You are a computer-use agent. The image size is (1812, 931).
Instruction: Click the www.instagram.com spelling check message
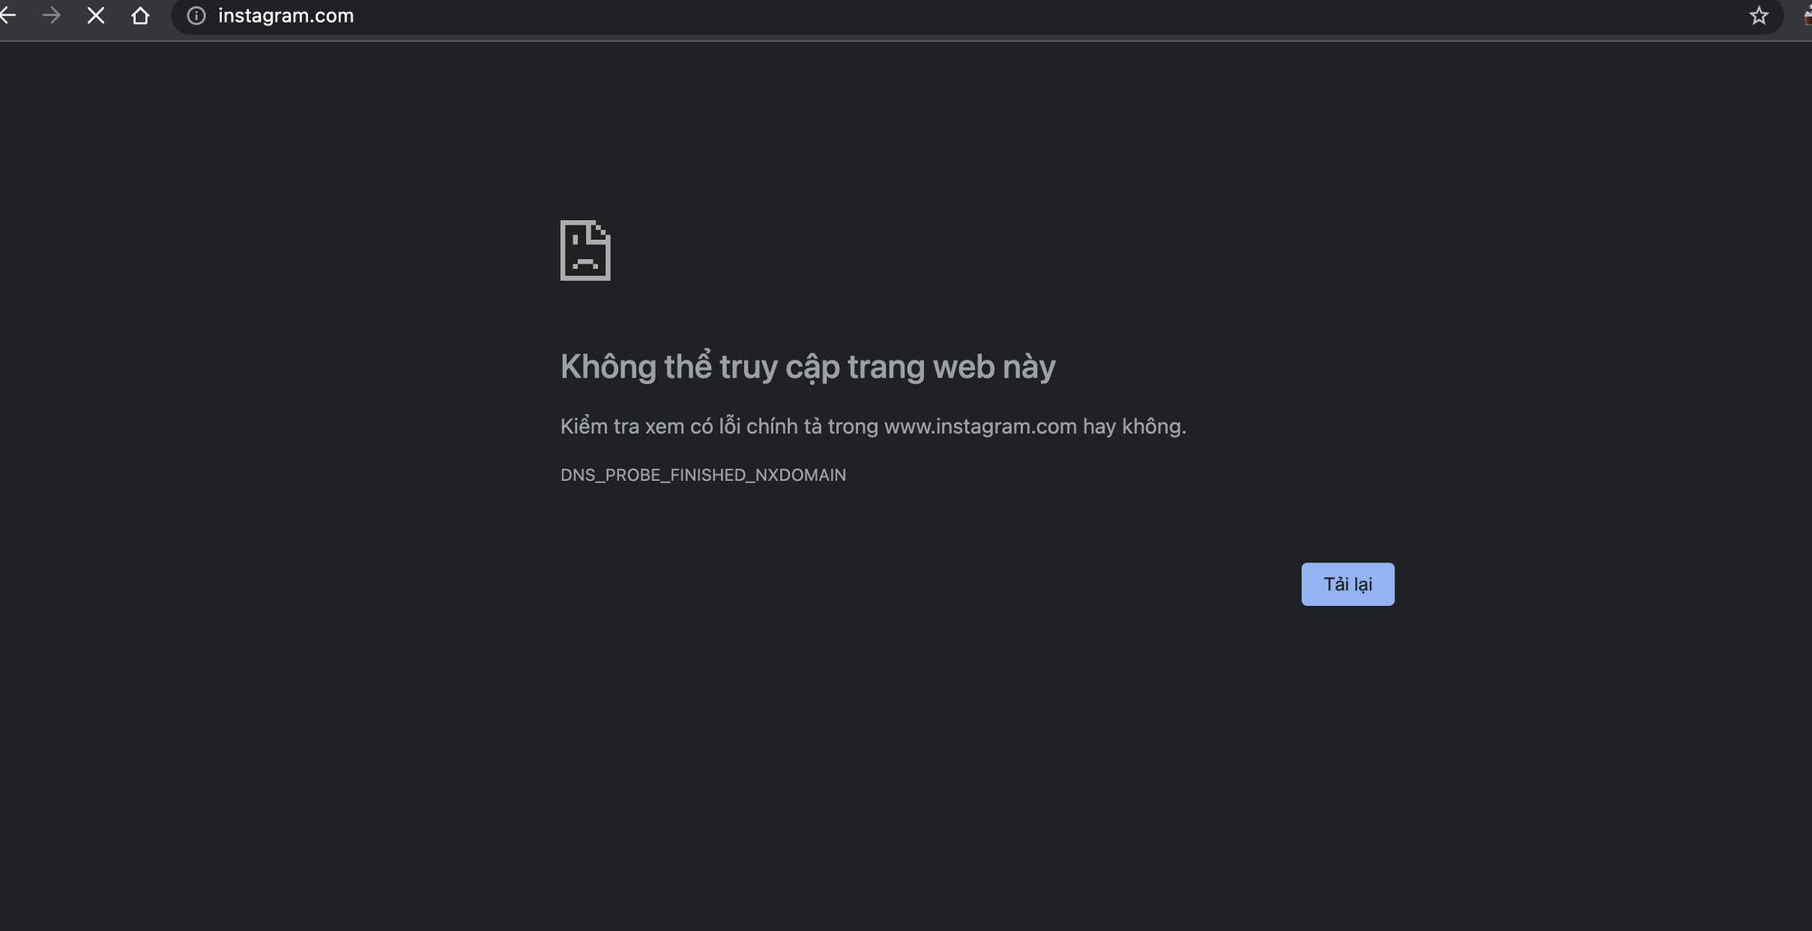(x=873, y=426)
